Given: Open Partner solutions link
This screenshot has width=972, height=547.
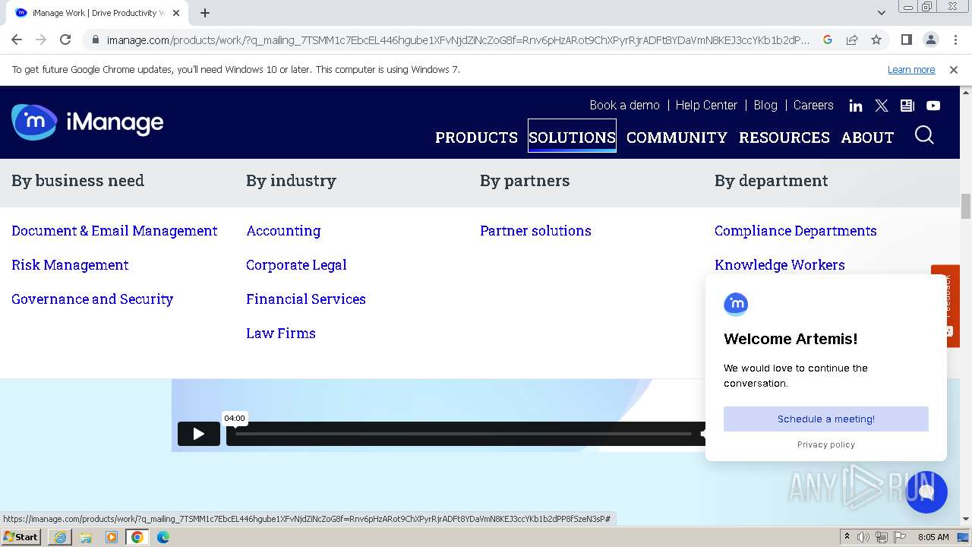Looking at the screenshot, I should 535,231.
